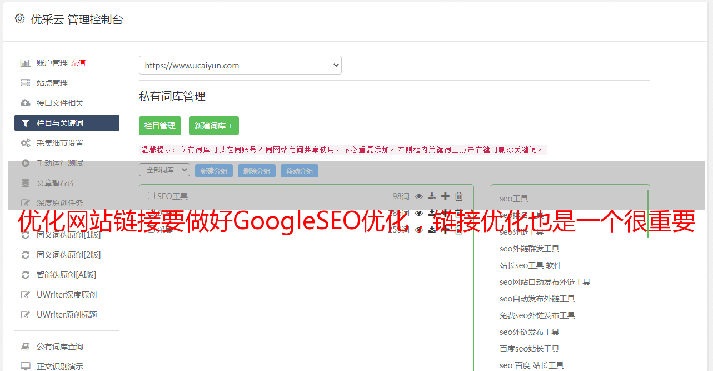View SEO工具 keywords via the eye icon

[x=419, y=196]
